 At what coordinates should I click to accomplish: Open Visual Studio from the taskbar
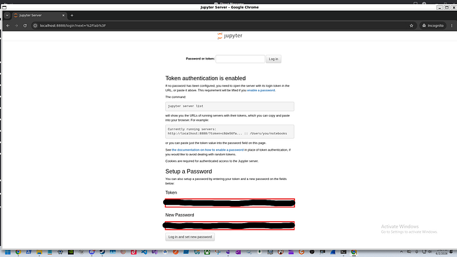155,252
